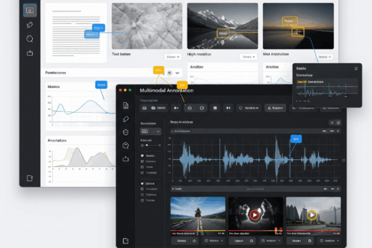Screen dimensions: 372x248
Task: Select the first button in the top toolbar row
Action: tap(144, 107)
